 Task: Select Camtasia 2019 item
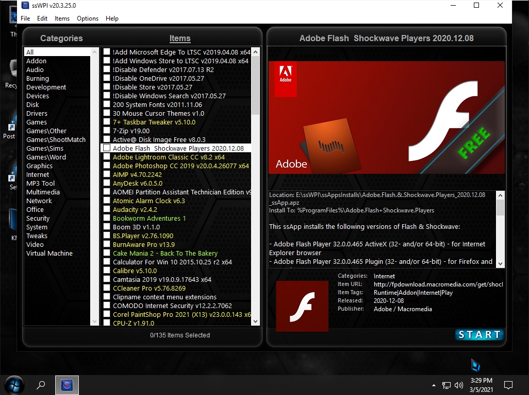click(162, 280)
